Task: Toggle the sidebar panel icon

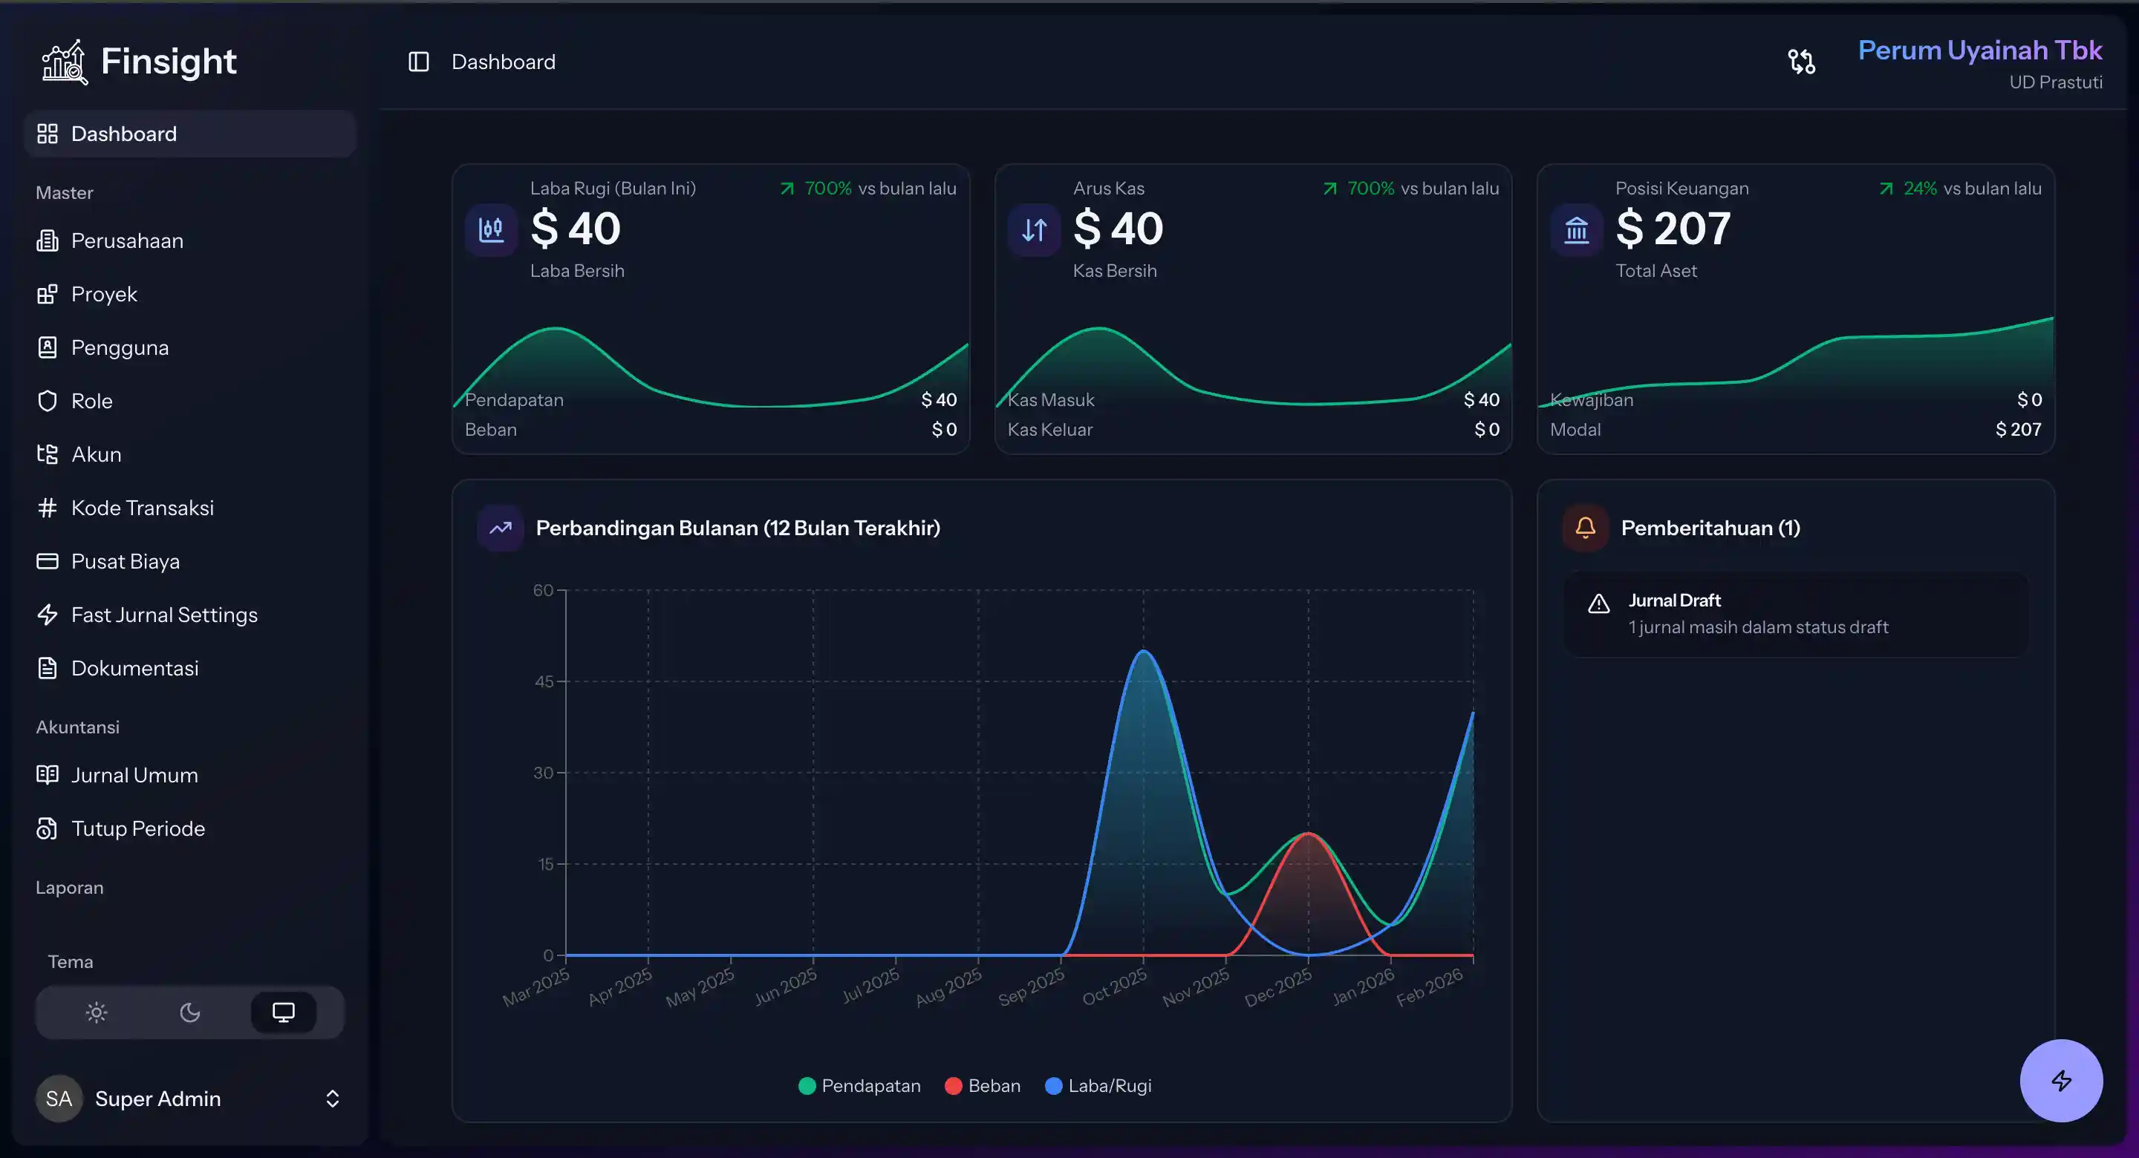Action: pyautogui.click(x=418, y=62)
